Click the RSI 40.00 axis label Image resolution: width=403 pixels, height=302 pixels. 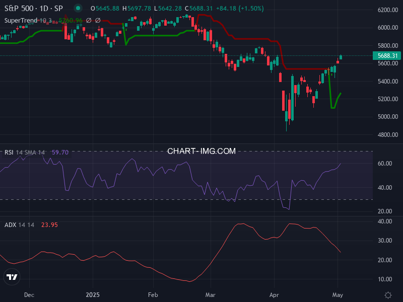coord(385,188)
